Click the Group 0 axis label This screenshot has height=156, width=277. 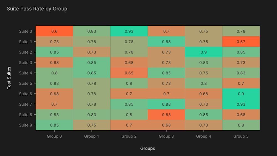pos(54,136)
